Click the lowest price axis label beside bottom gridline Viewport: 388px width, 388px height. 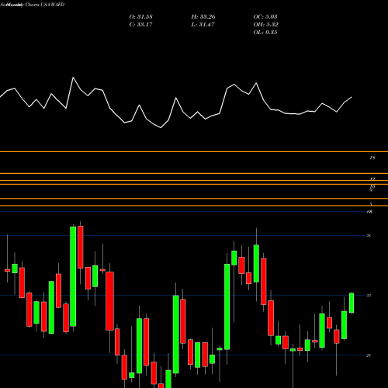pyautogui.click(x=369, y=355)
